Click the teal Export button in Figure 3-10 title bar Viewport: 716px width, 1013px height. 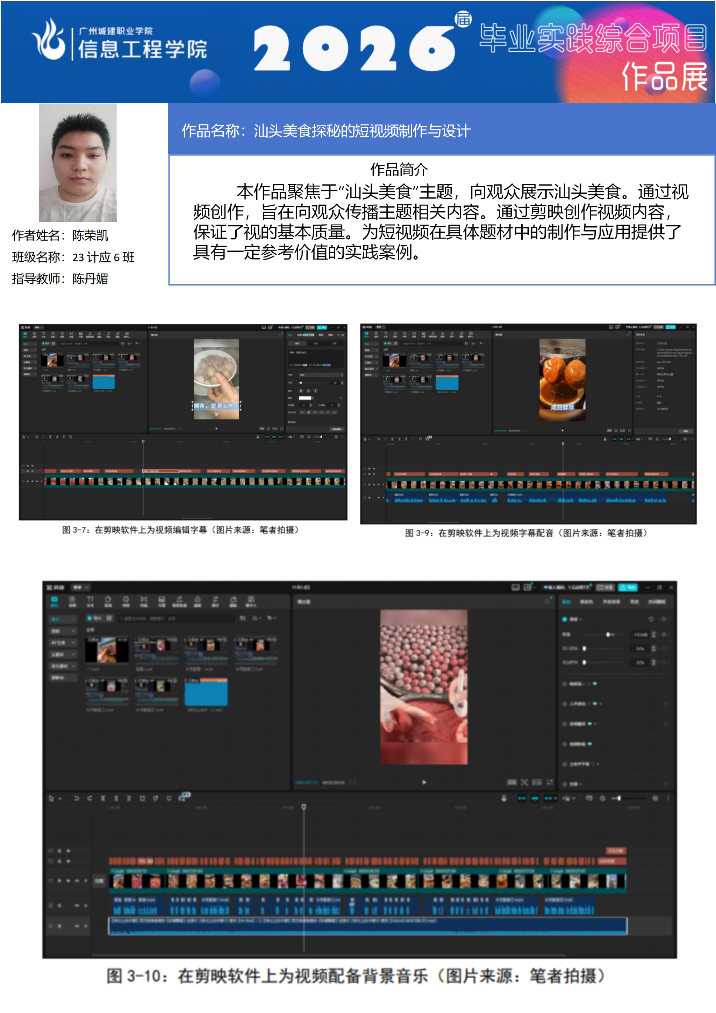tap(628, 587)
